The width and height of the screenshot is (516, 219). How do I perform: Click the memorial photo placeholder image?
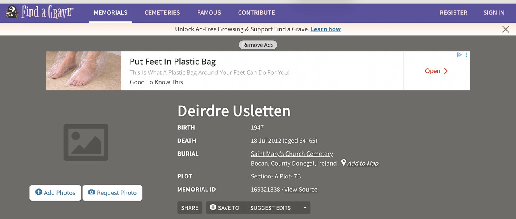[86, 142]
